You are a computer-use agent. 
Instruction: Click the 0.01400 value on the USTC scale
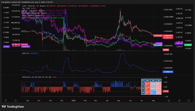pos(188,10)
